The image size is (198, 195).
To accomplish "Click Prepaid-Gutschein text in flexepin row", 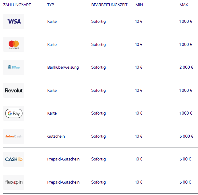I will (x=63, y=182).
